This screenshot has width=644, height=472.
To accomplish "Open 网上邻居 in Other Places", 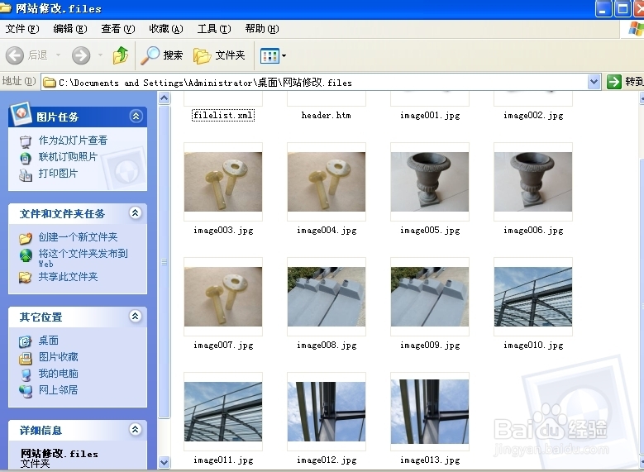I will (59, 390).
